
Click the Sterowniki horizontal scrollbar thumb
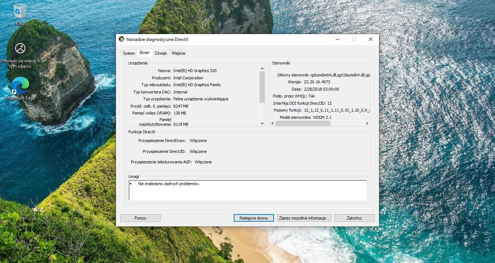pos(303,124)
